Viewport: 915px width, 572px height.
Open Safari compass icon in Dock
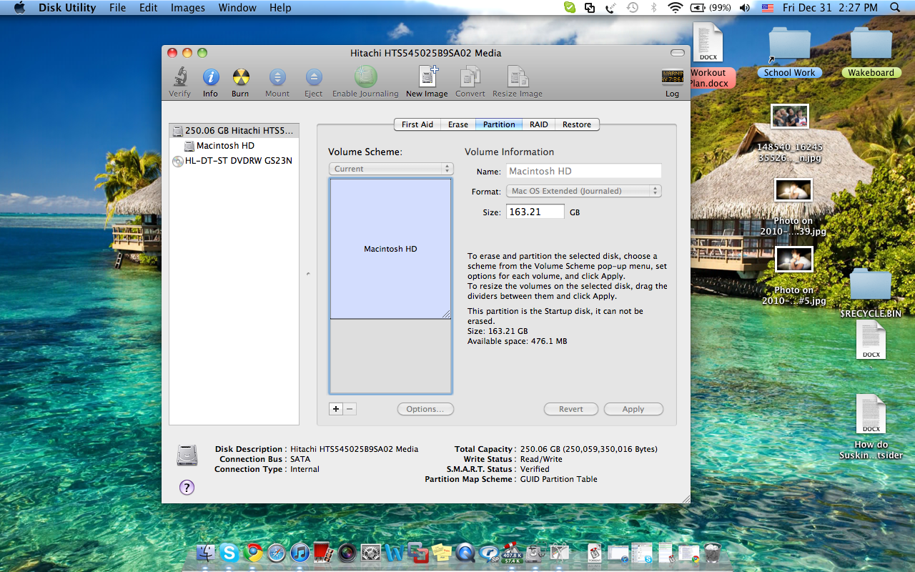277,552
